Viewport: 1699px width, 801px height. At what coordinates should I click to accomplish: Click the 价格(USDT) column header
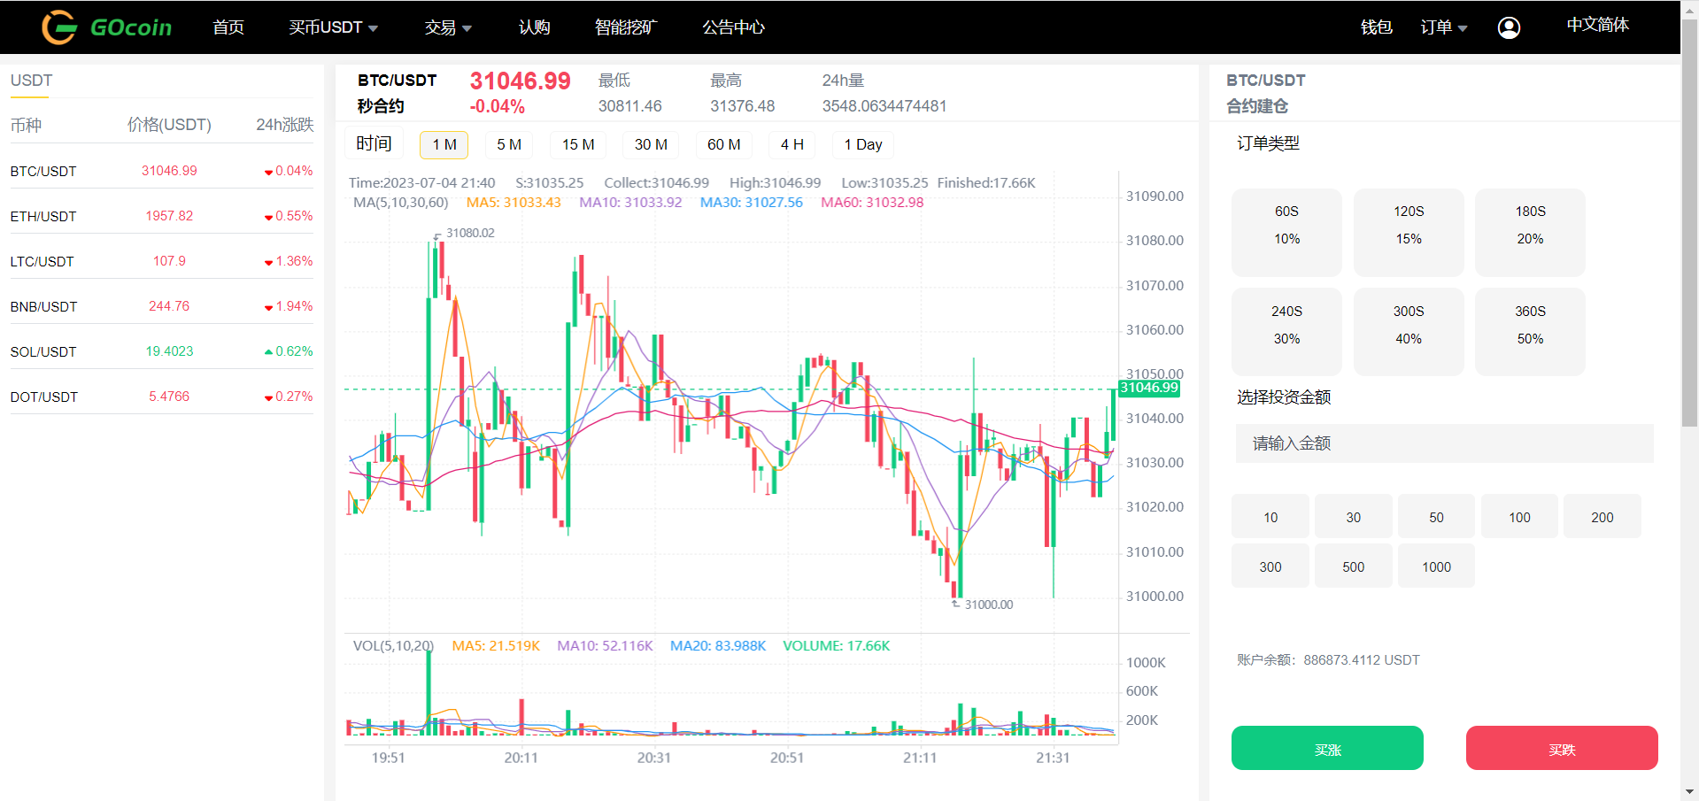pos(169,125)
